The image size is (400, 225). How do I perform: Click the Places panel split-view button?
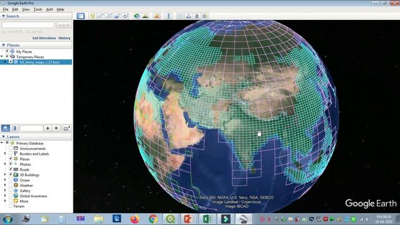coord(14,128)
